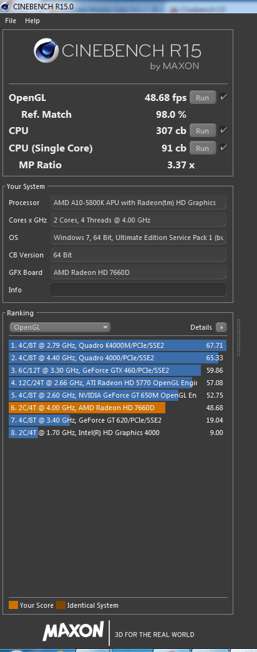
Task: Toggle the CPU Single Core checkbox
Action: click(223, 148)
